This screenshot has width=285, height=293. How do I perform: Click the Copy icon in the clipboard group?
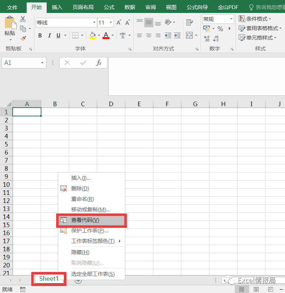point(23,28)
